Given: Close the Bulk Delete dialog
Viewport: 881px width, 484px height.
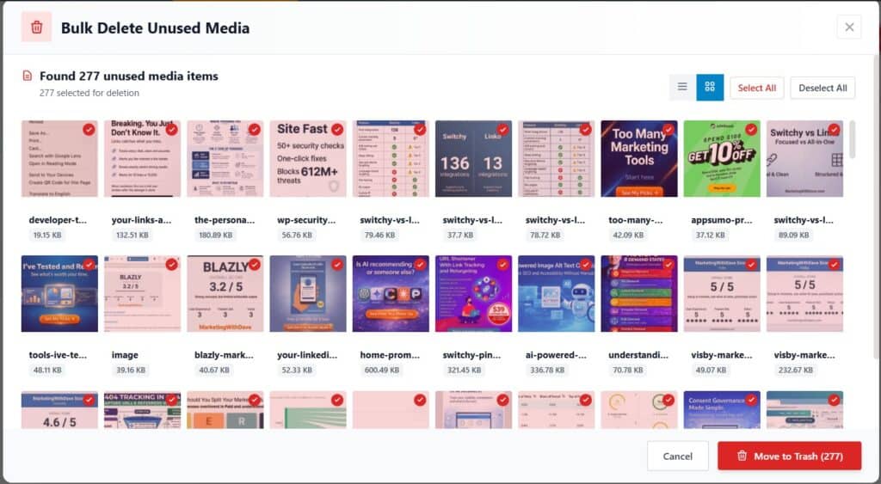Looking at the screenshot, I should click(849, 27).
